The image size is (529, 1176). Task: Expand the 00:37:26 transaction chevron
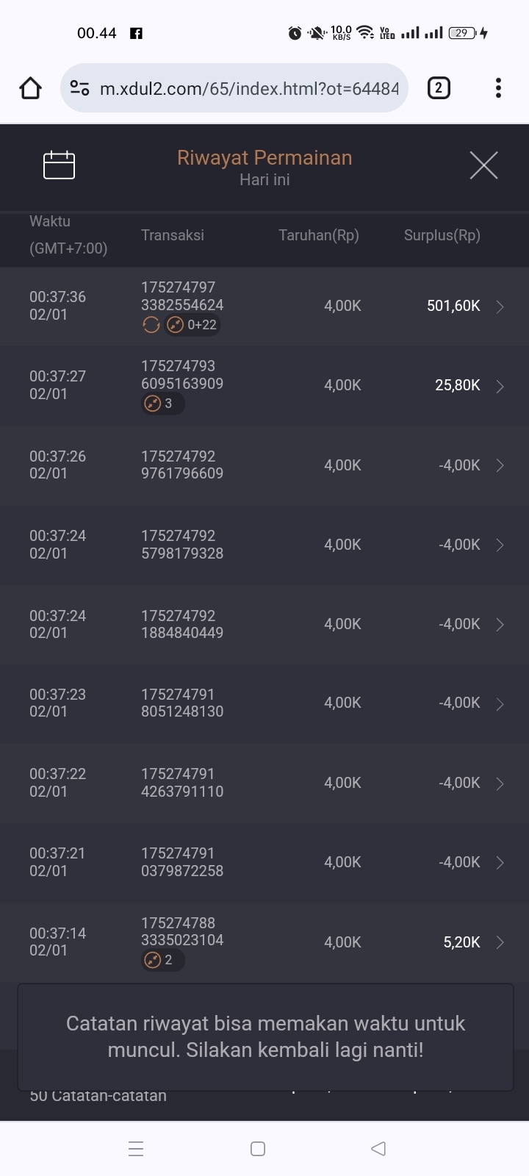(x=500, y=465)
